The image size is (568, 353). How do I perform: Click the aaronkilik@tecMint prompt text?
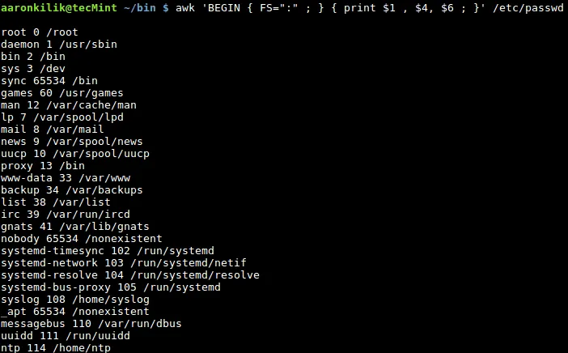tap(53, 6)
